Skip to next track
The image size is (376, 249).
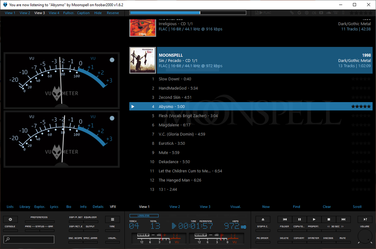343,219
